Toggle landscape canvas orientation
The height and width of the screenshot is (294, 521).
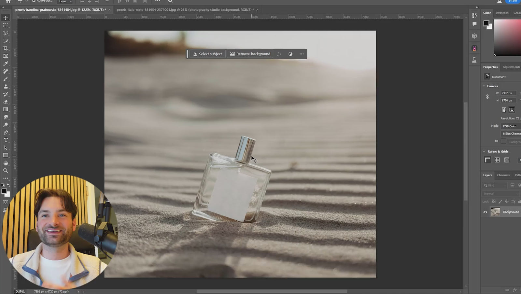coord(512,110)
